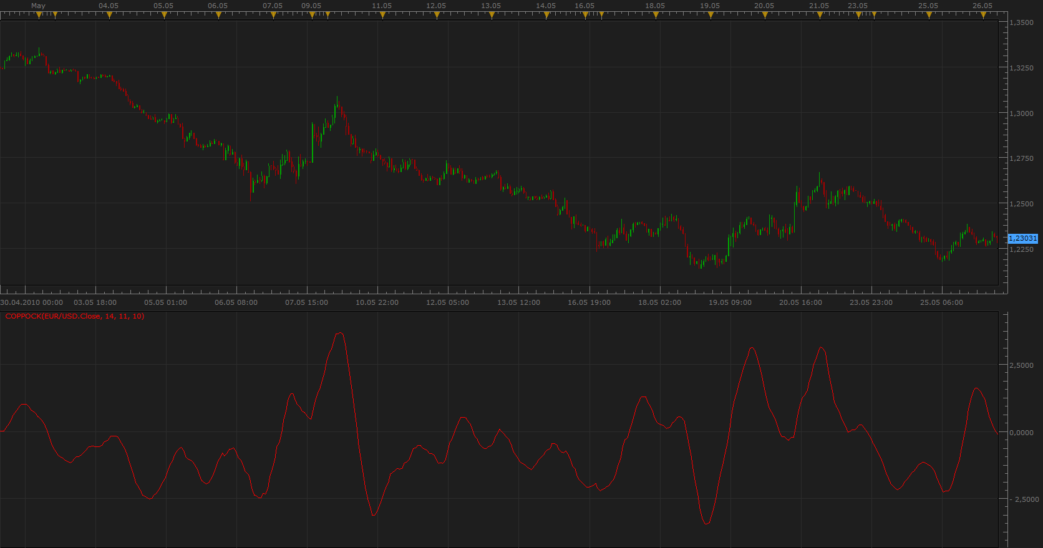Click the orange day marker under 04.05
This screenshot has height=548, width=1043.
(x=109, y=15)
